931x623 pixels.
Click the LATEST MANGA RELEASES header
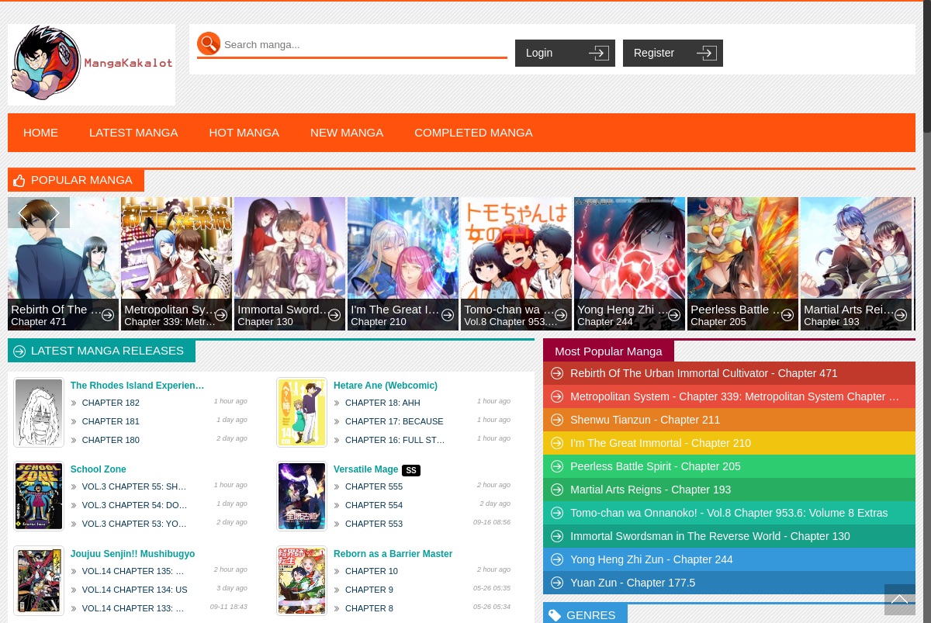point(102,351)
